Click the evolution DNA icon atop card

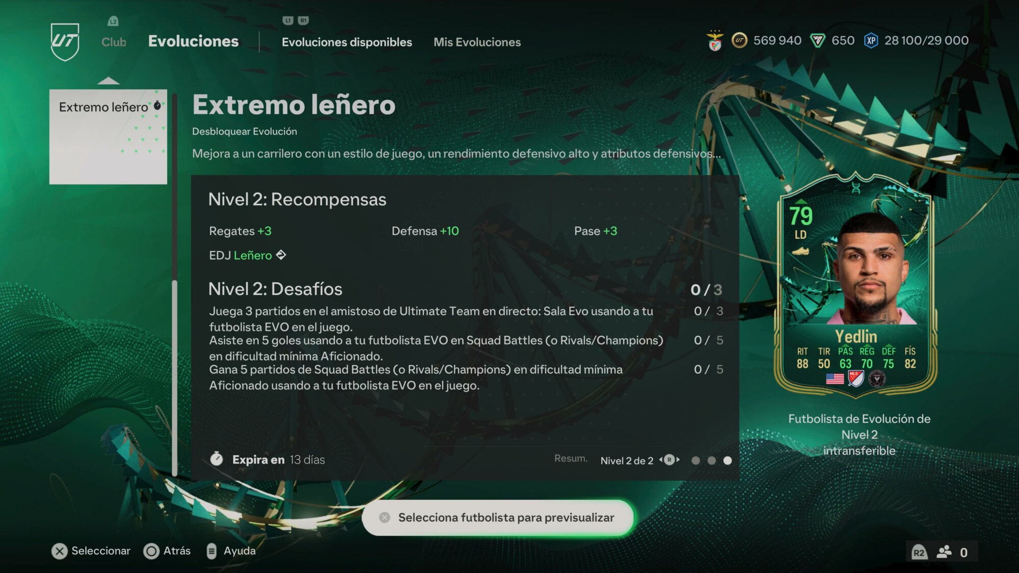point(856,188)
